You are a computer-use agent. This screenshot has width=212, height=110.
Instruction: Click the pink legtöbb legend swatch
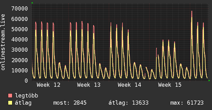(x=10, y=95)
